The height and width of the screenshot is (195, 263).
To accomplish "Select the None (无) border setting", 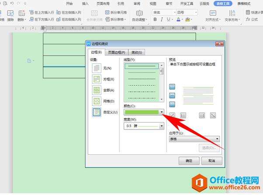I will point(97,68).
